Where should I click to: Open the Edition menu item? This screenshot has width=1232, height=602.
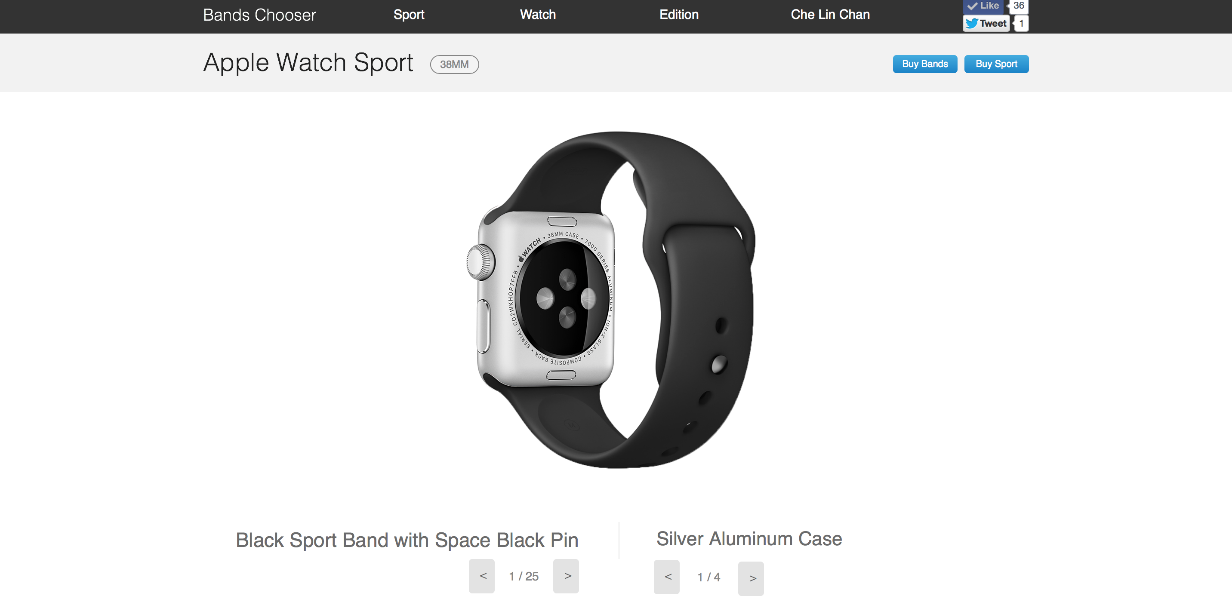[679, 15]
